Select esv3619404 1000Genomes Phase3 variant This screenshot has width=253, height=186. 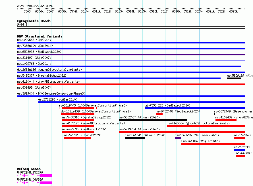(x=131, y=96)
